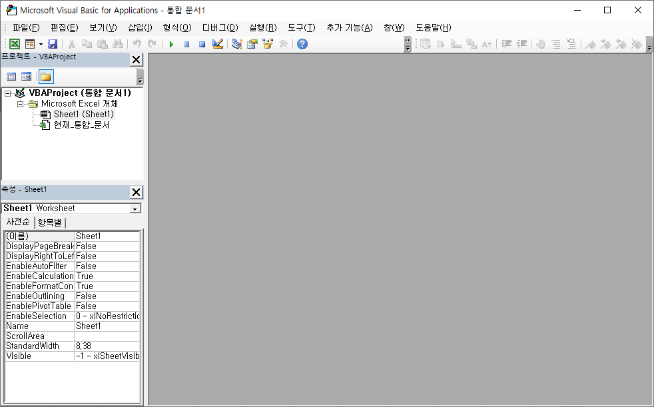Click the Indent icon
Screen dimensions: 654x407
click(506, 44)
